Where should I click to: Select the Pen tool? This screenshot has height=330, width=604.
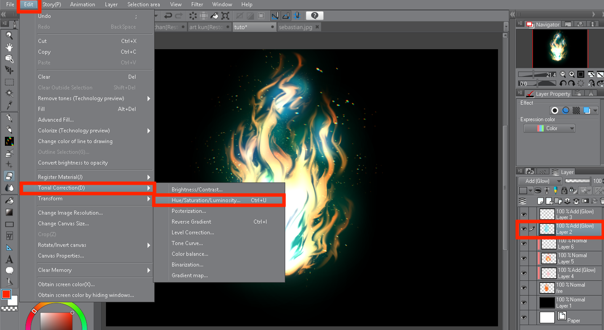tap(9, 118)
